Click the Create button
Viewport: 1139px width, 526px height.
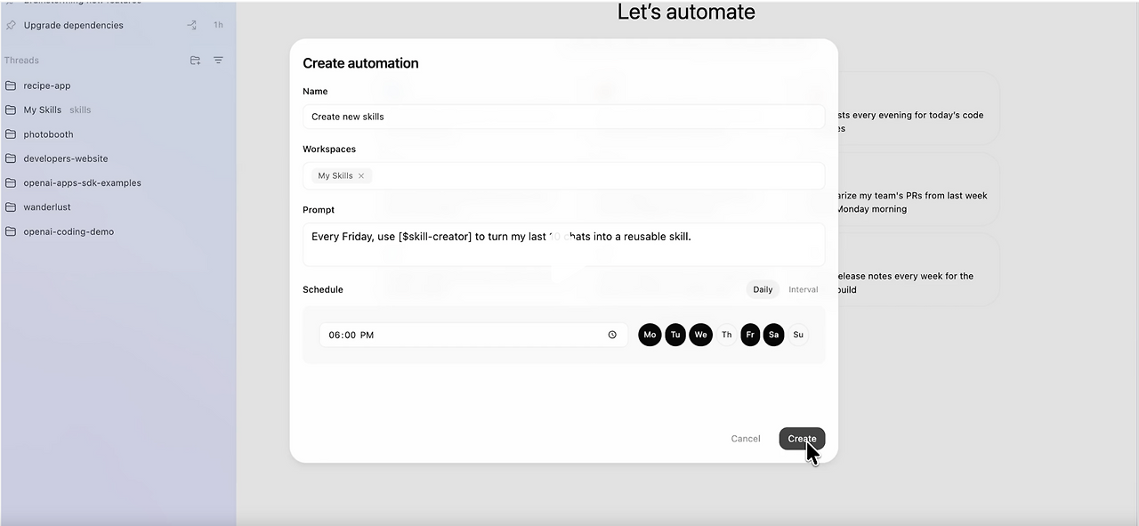pos(802,439)
